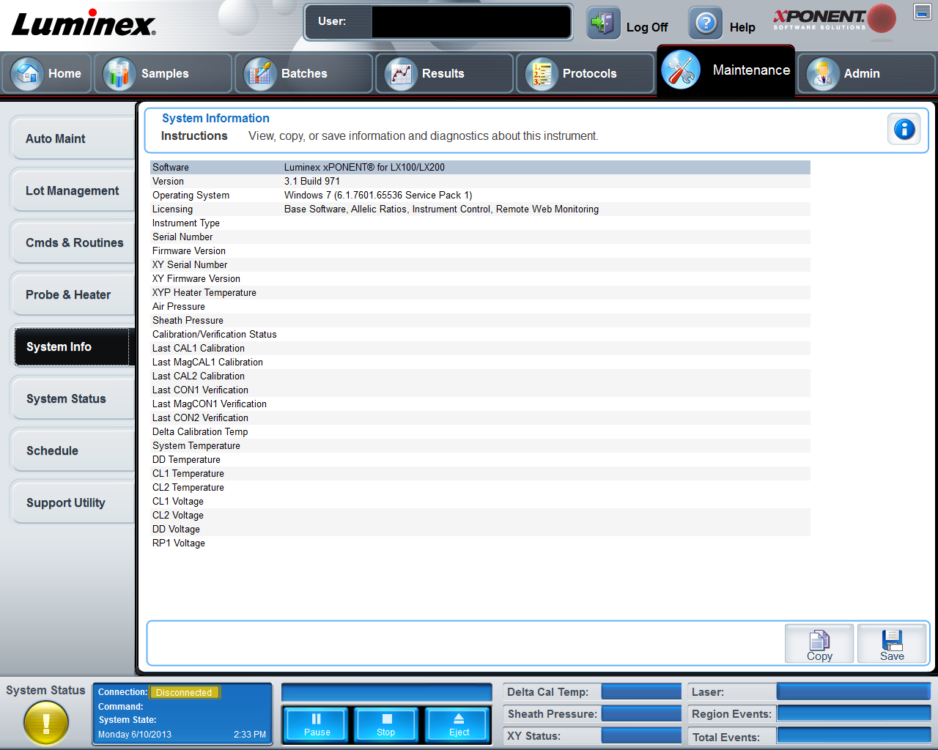This screenshot has width=938, height=750.
Task: Open the blue System Information info icon
Action: [x=904, y=128]
